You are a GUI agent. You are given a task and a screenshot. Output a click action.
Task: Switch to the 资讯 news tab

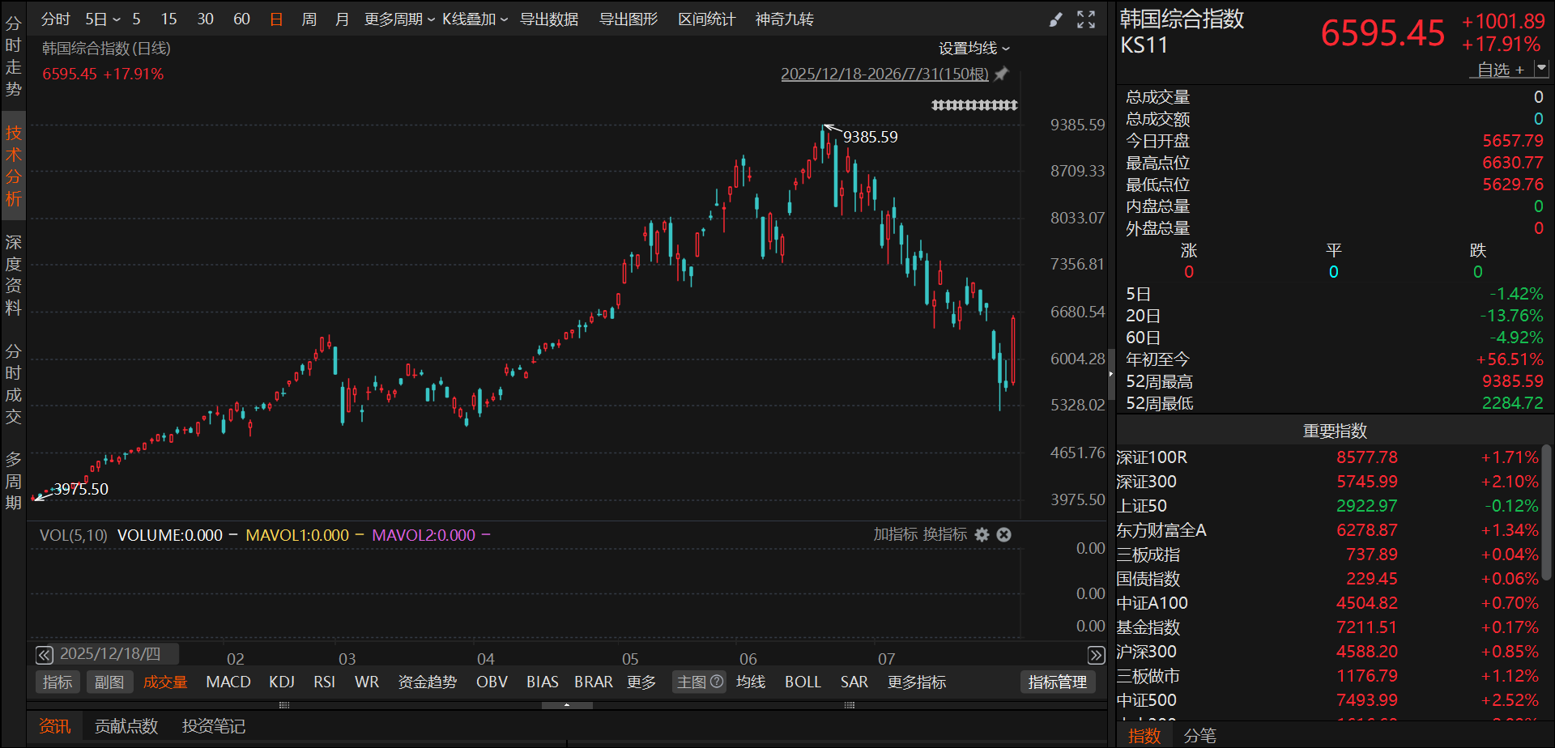[55, 726]
